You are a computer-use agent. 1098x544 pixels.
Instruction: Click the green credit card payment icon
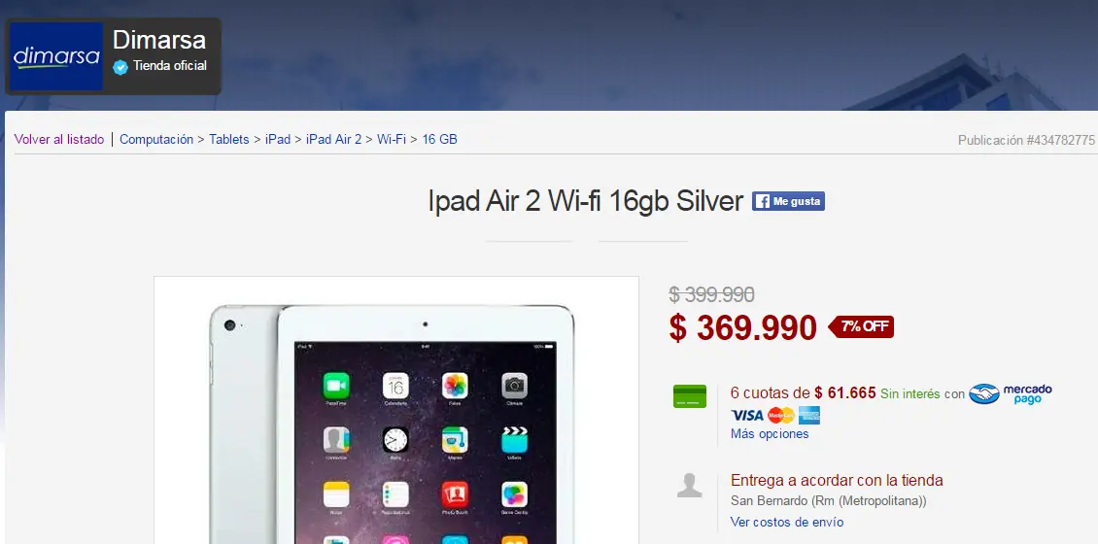[x=690, y=396]
